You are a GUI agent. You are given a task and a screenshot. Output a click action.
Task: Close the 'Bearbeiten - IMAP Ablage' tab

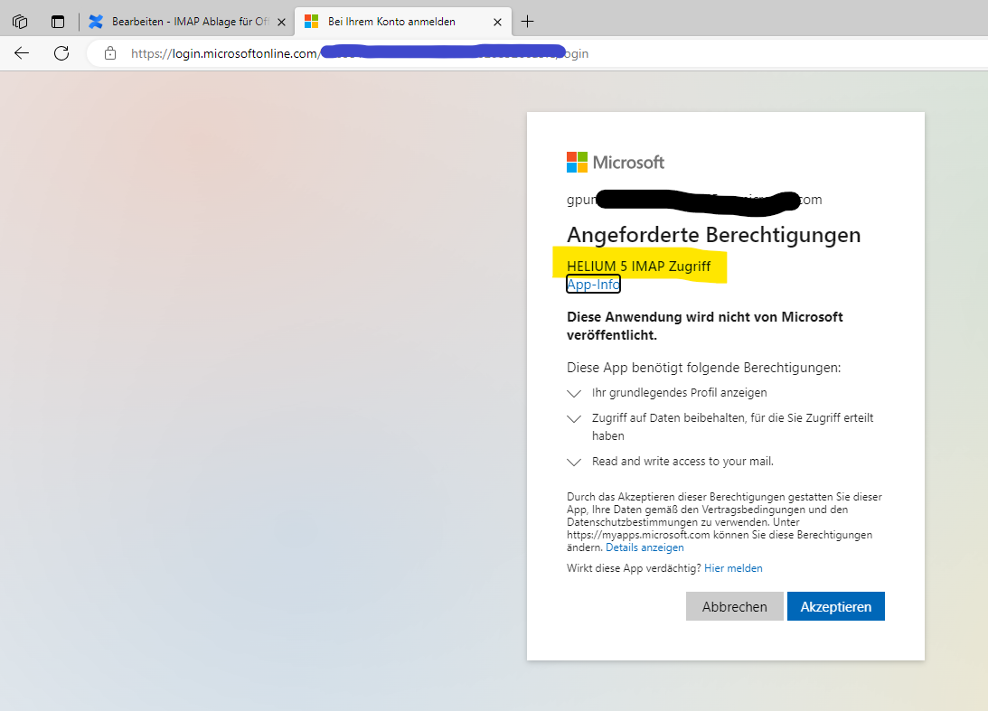point(281,22)
